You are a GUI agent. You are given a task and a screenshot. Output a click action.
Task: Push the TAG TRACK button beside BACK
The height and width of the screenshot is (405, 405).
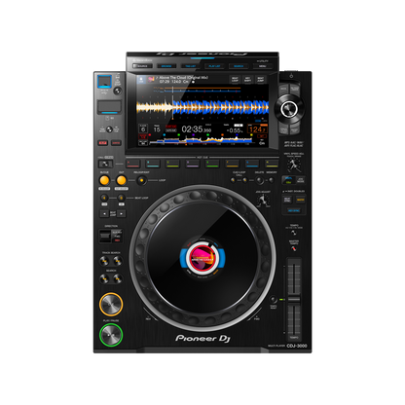295,89
